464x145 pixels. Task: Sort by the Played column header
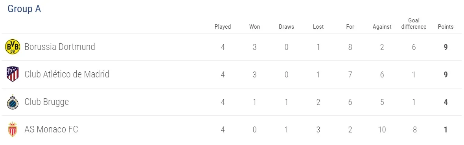tap(223, 27)
